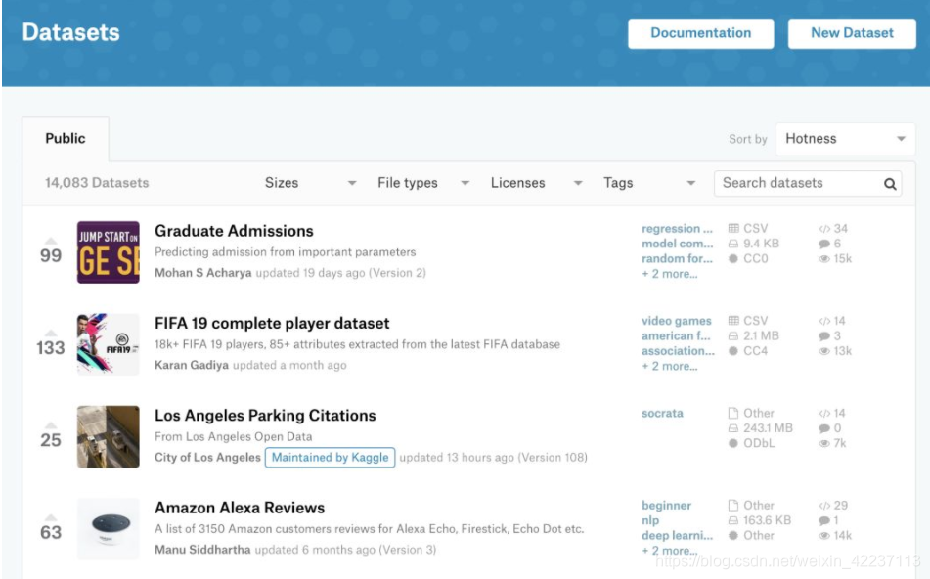
Task: Click views eye icon showing 14k
Action: (x=824, y=536)
